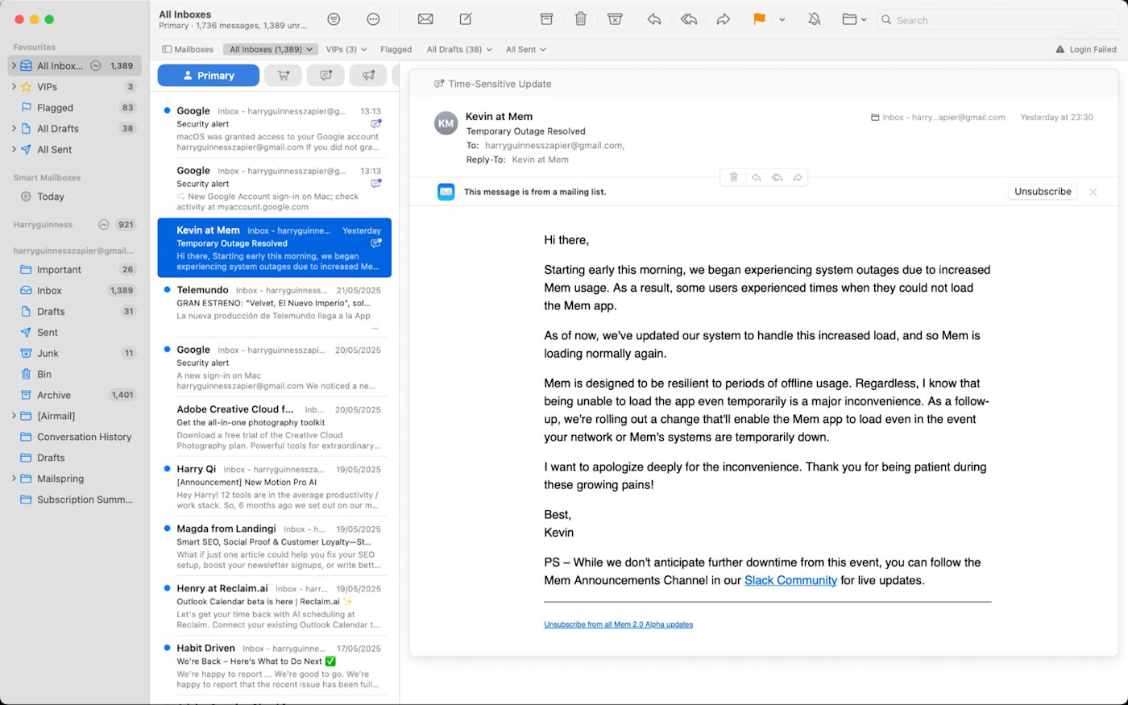The height and width of the screenshot is (705, 1128).
Task: Reply all using the main toolbar
Action: tap(689, 19)
